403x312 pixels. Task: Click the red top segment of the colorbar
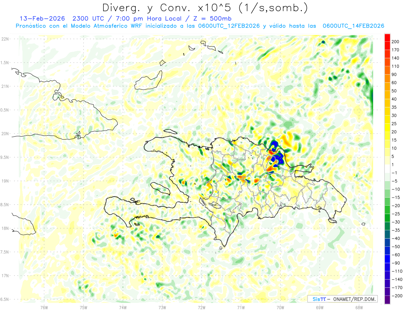click(387, 37)
